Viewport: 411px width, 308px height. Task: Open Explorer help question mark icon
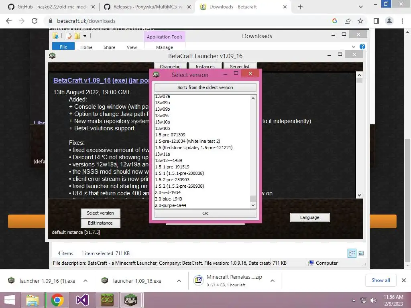point(362,47)
